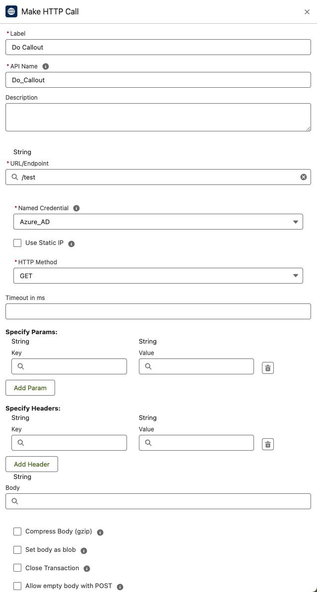Click the Body search input field
Screen dimensions: 317x592
164,501
